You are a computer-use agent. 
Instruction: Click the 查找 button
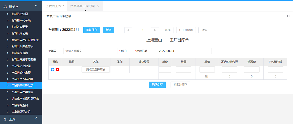[x=167, y=30]
